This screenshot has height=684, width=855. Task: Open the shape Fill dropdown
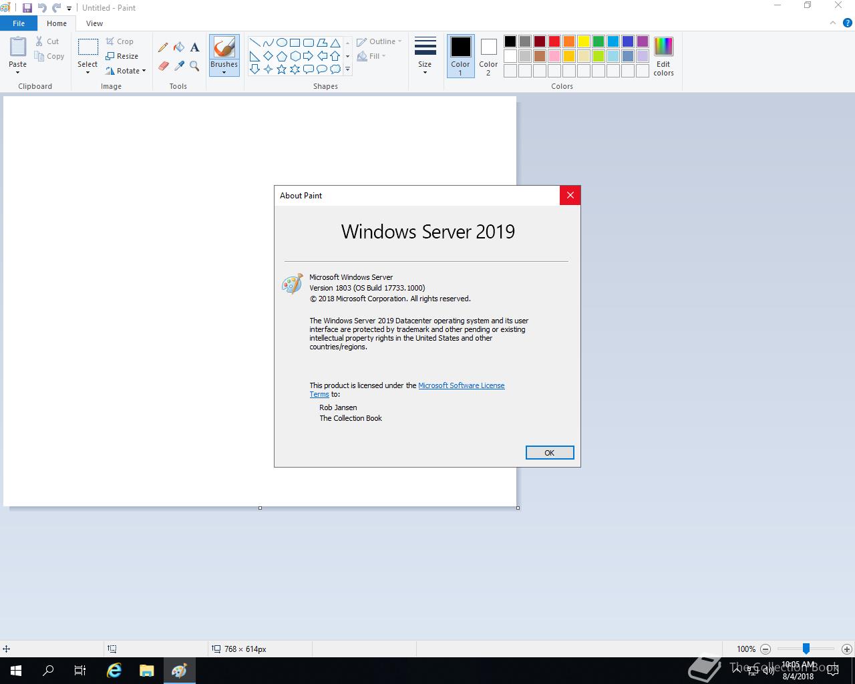pos(371,56)
